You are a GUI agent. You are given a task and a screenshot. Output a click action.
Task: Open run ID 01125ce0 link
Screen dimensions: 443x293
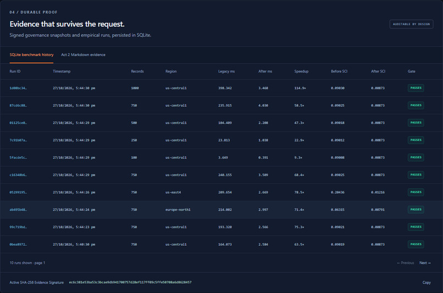tap(18, 123)
